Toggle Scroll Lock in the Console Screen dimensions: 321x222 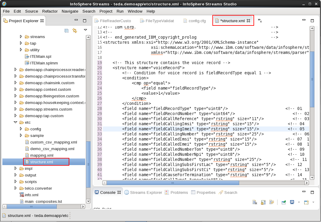point(263,202)
